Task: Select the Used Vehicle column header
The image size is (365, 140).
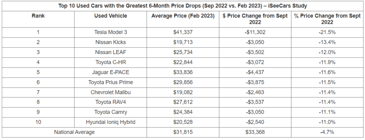Action: [x=110, y=16]
